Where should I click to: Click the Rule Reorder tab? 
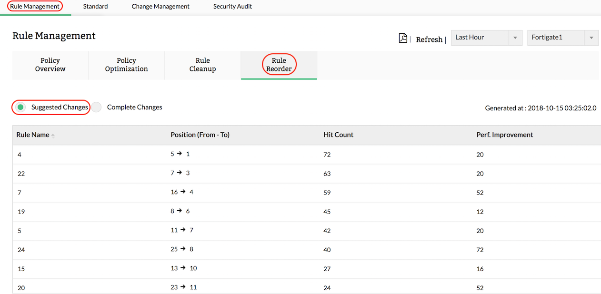point(279,65)
